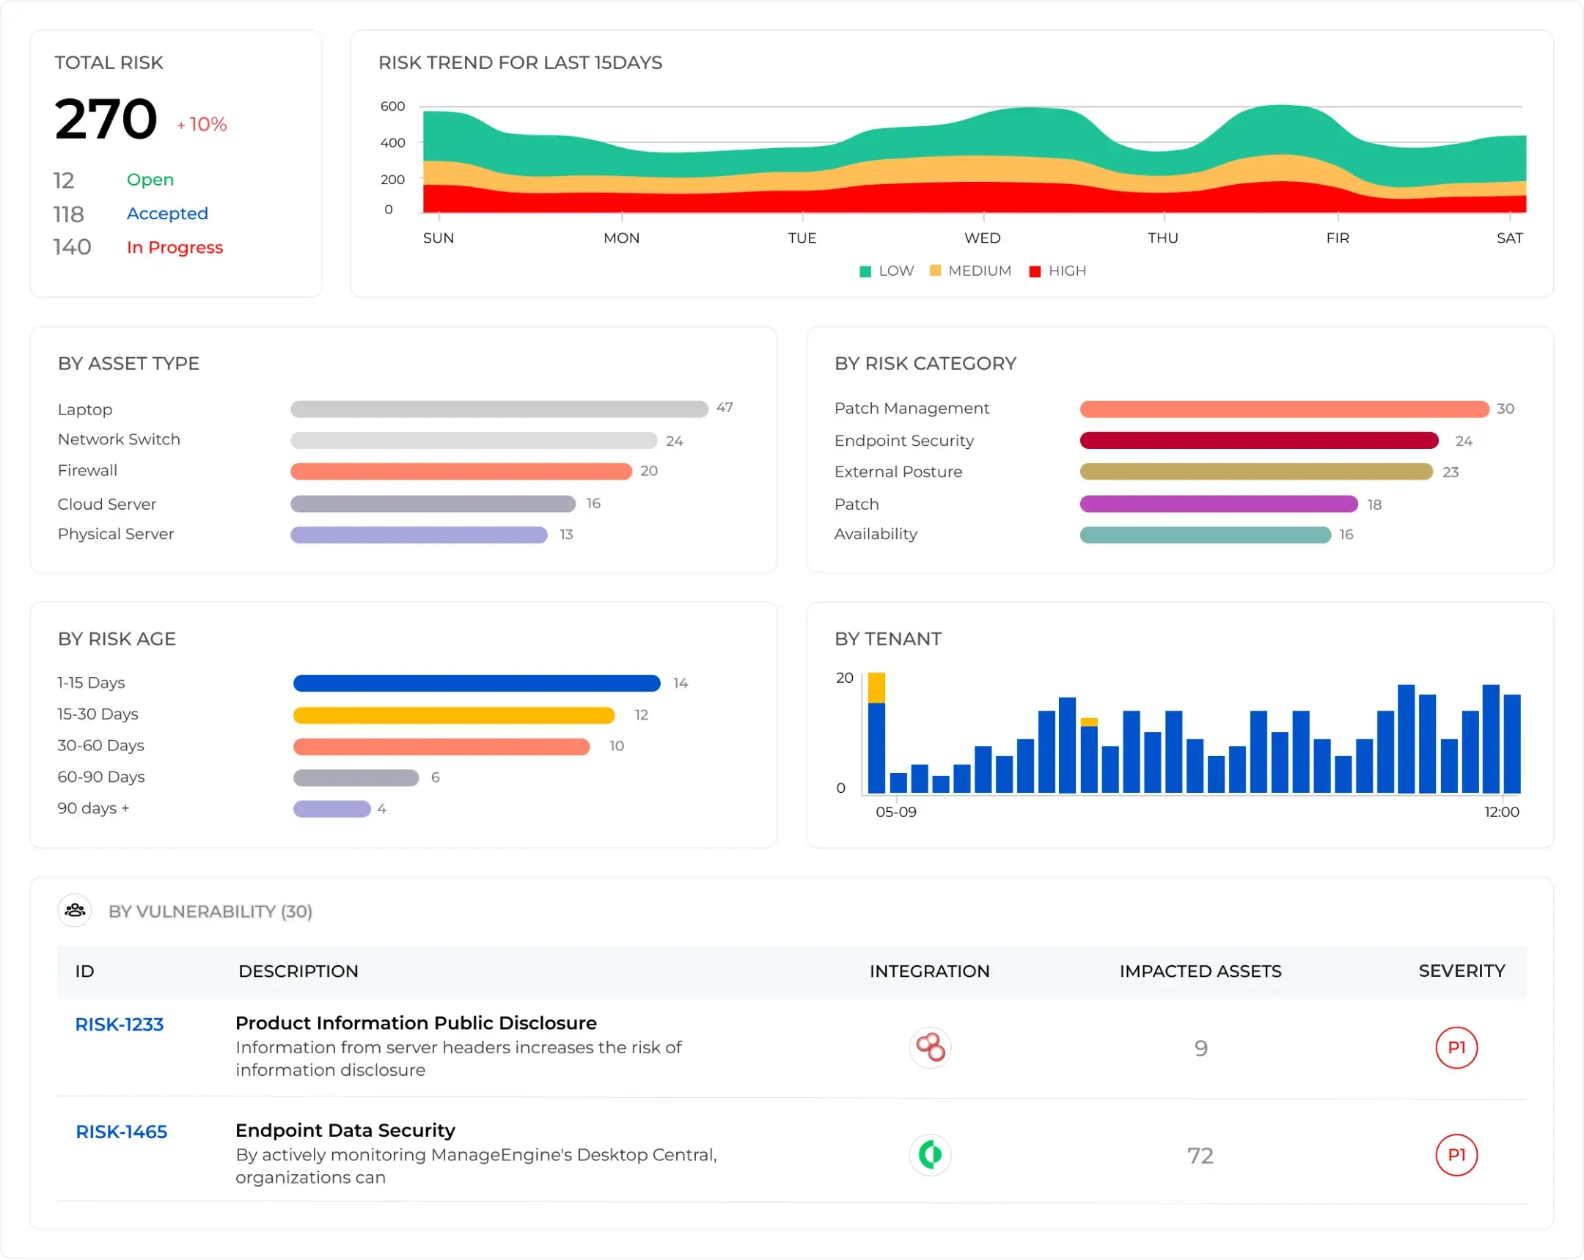This screenshot has height=1260, width=1584.
Task: Click the green integration icon for RISK-1465
Action: pos(930,1155)
